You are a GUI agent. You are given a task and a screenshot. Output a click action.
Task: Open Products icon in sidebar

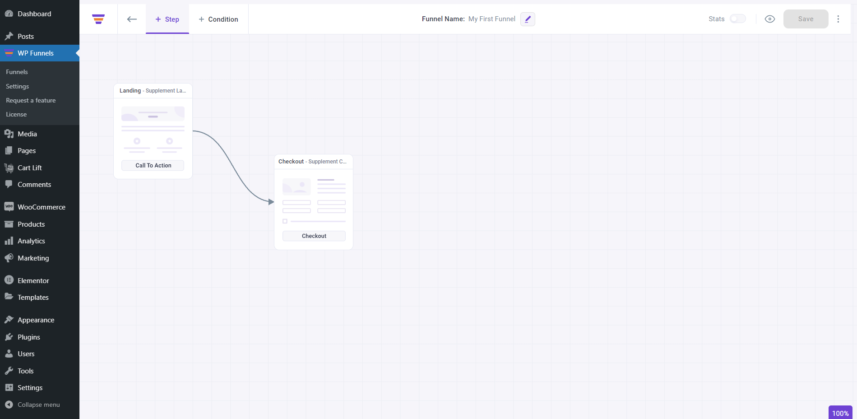tap(9, 224)
